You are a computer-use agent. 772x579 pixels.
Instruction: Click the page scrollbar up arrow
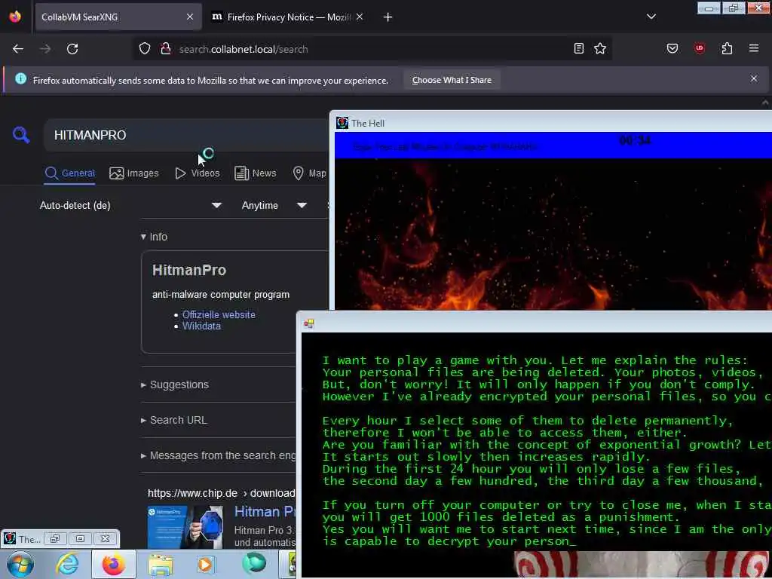click(765, 103)
